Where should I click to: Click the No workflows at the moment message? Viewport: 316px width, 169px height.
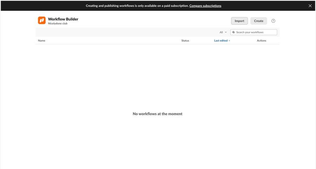(157, 114)
